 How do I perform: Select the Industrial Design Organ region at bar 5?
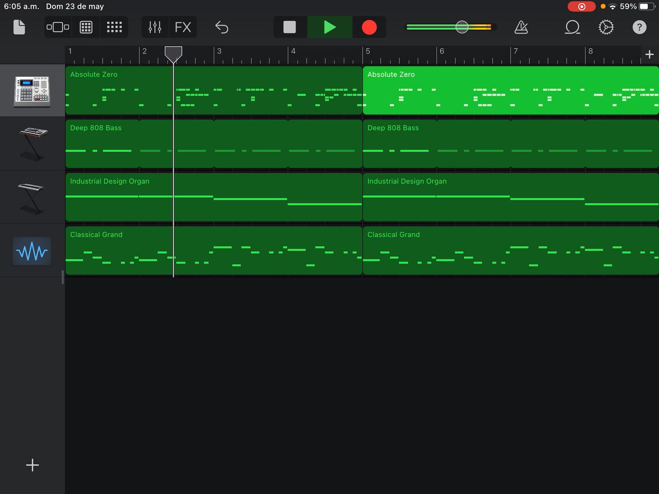point(511,197)
